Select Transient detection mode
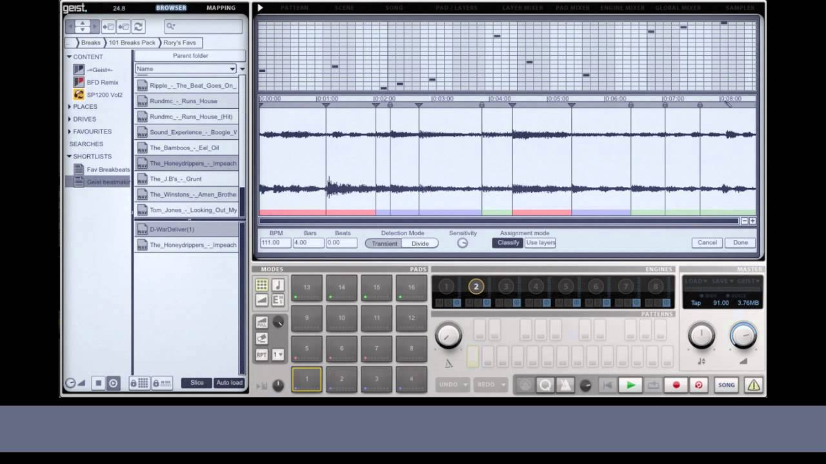The height and width of the screenshot is (464, 826). tap(384, 244)
